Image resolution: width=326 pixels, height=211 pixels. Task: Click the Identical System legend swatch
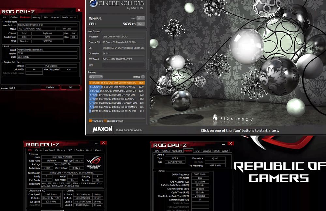[x=105, y=121]
